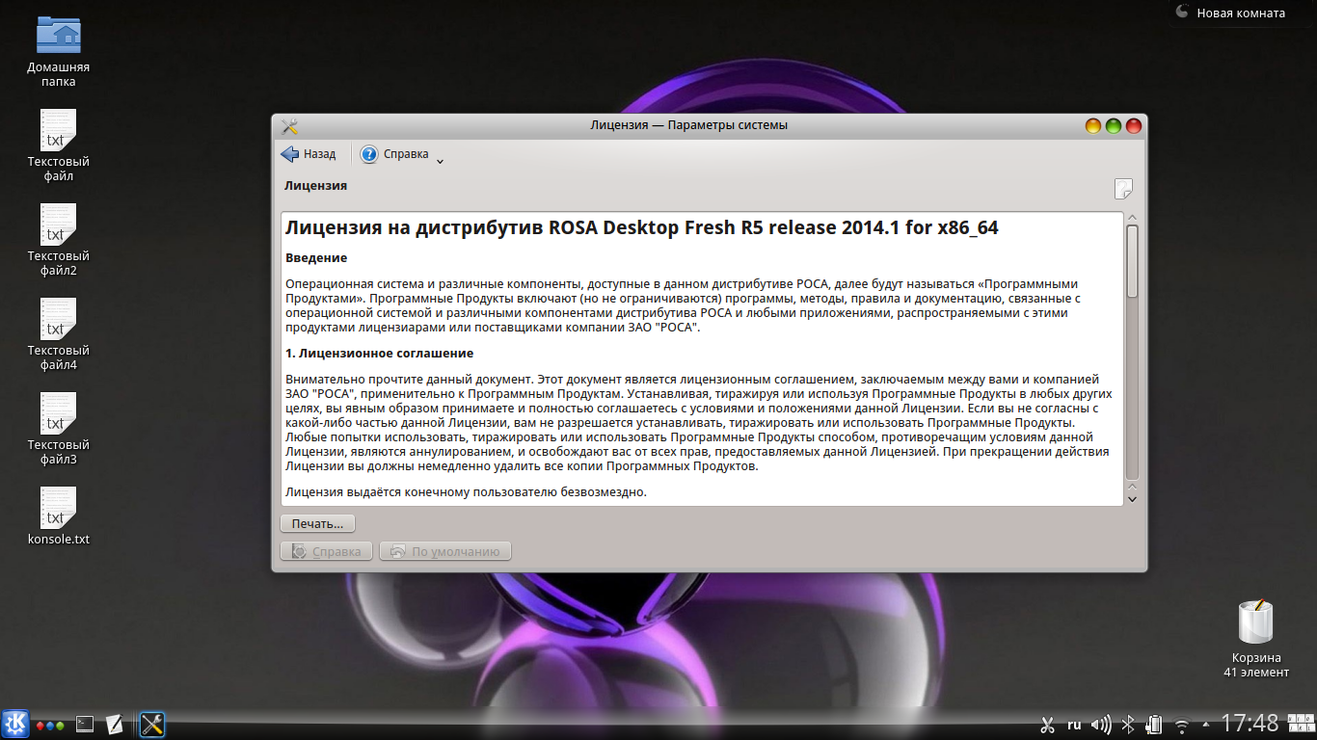This screenshot has width=1317, height=740.
Task: Click the Новая комната activity button
Action: click(1231, 13)
